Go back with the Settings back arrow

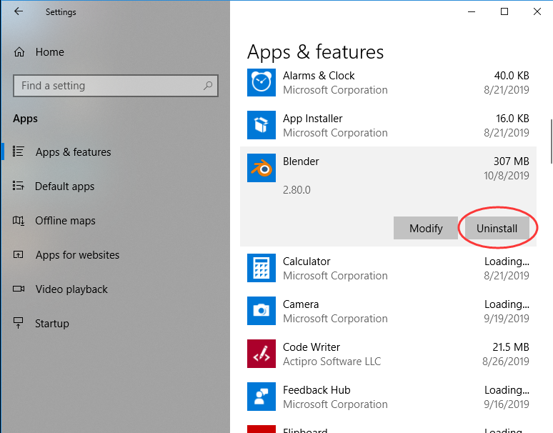click(19, 11)
